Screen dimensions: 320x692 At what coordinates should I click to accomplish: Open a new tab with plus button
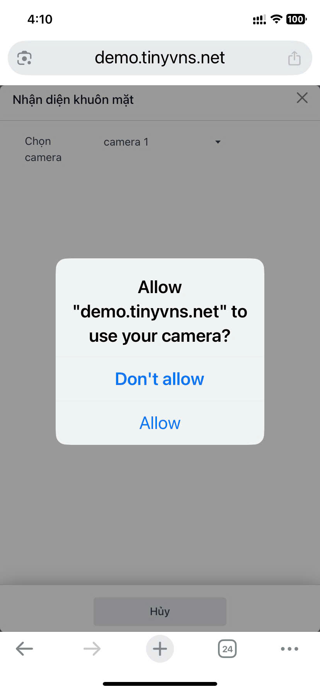pos(160,649)
